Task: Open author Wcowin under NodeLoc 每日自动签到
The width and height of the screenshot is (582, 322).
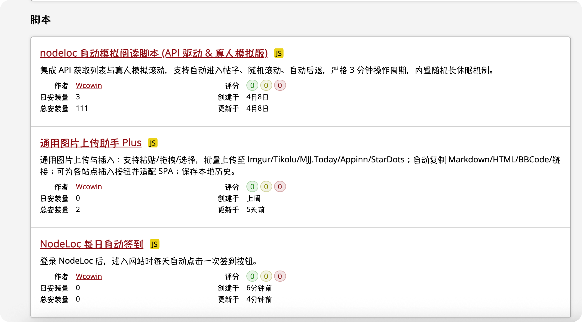Action: coord(89,276)
